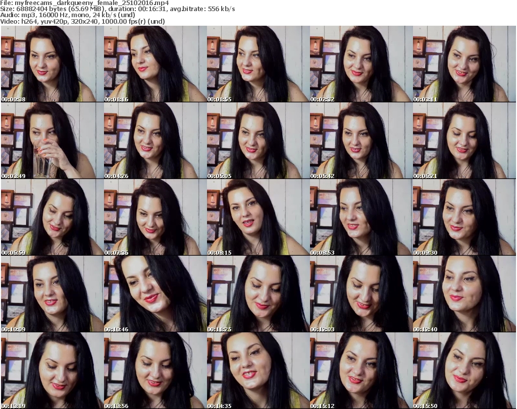Click the frame stamped 00:05:05
The height and width of the screenshot is (409, 517).
[258, 141]
